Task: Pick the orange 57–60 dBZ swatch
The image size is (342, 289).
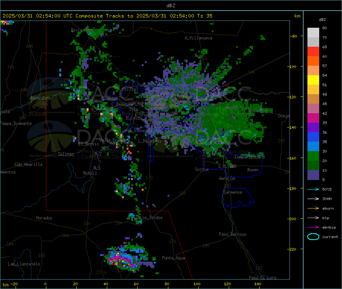Action: 313,61
